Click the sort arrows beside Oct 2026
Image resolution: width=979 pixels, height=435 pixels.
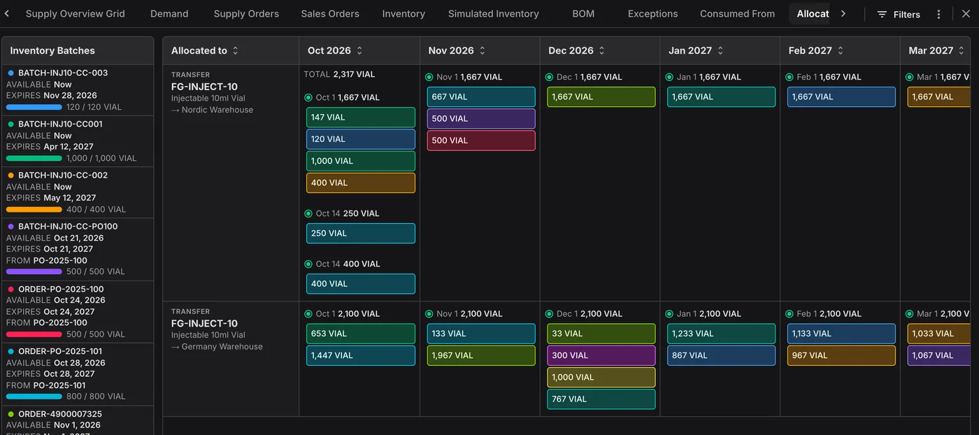coord(359,51)
